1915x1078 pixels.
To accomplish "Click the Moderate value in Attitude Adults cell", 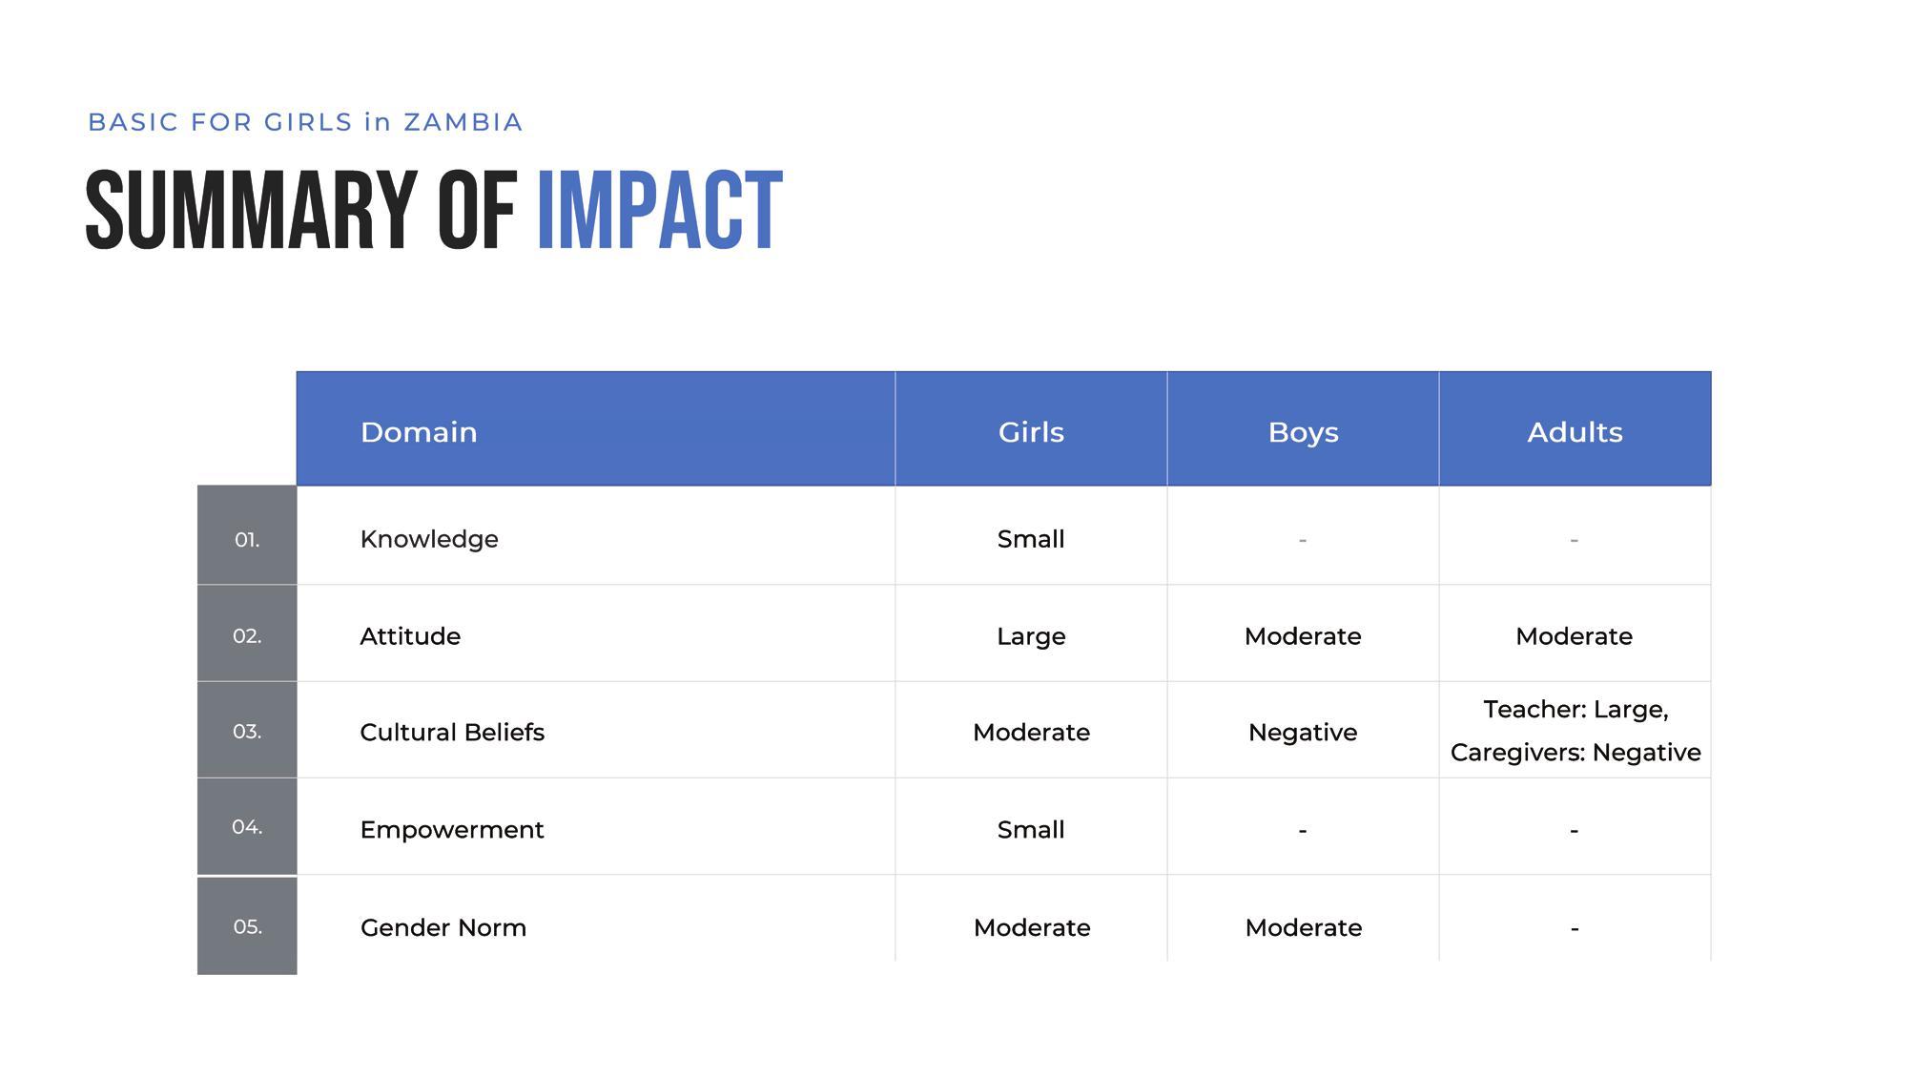I will [x=1575, y=636].
